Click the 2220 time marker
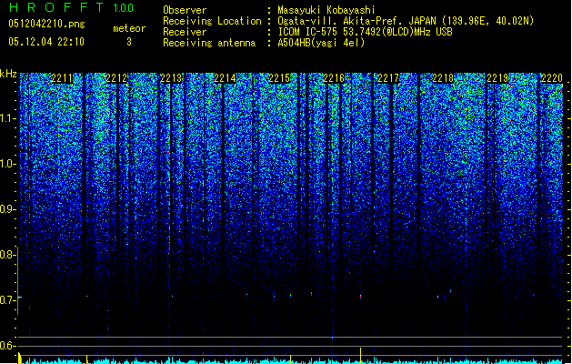Screen dimensions: 572x364 pyautogui.click(x=552, y=78)
